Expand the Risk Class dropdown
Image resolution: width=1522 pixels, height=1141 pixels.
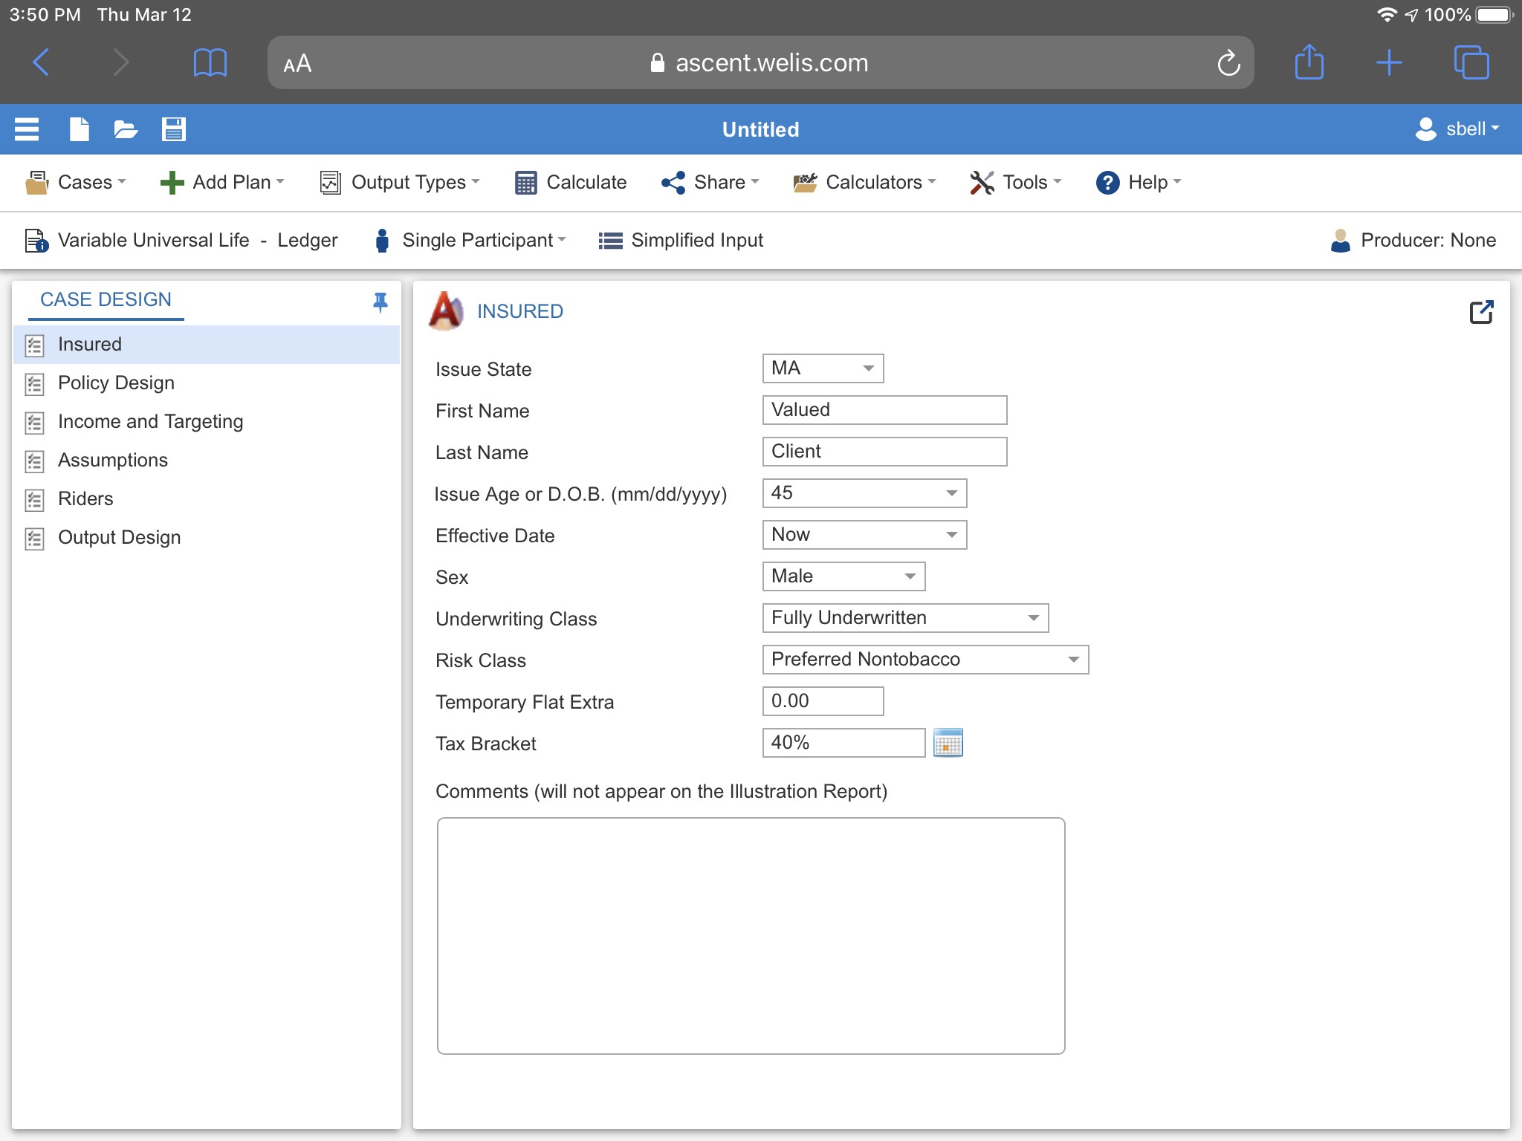tap(924, 660)
